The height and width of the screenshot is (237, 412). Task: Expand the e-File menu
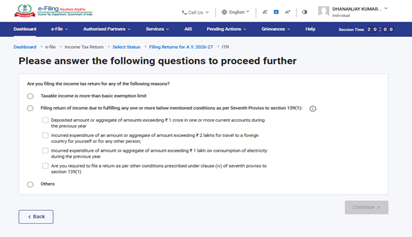(x=59, y=29)
